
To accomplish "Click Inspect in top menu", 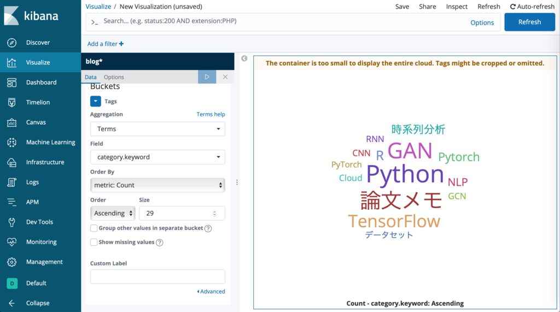I will (457, 7).
